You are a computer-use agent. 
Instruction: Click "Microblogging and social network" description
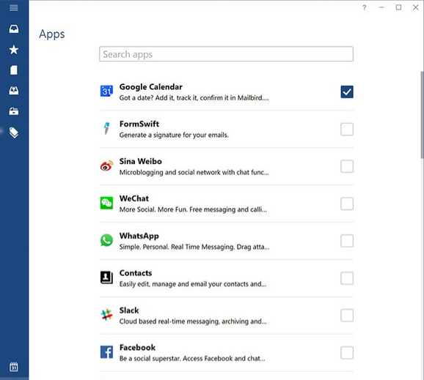194,172
